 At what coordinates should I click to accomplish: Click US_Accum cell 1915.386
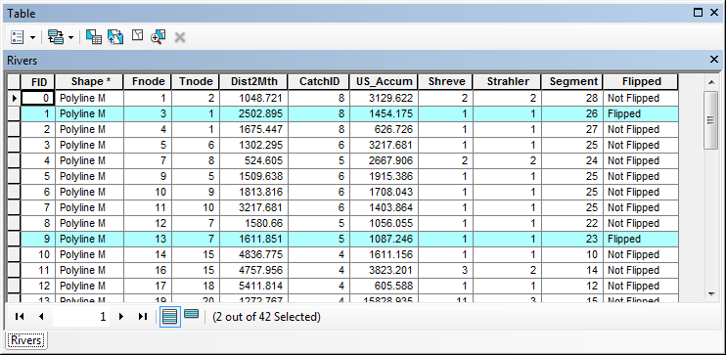tap(384, 176)
